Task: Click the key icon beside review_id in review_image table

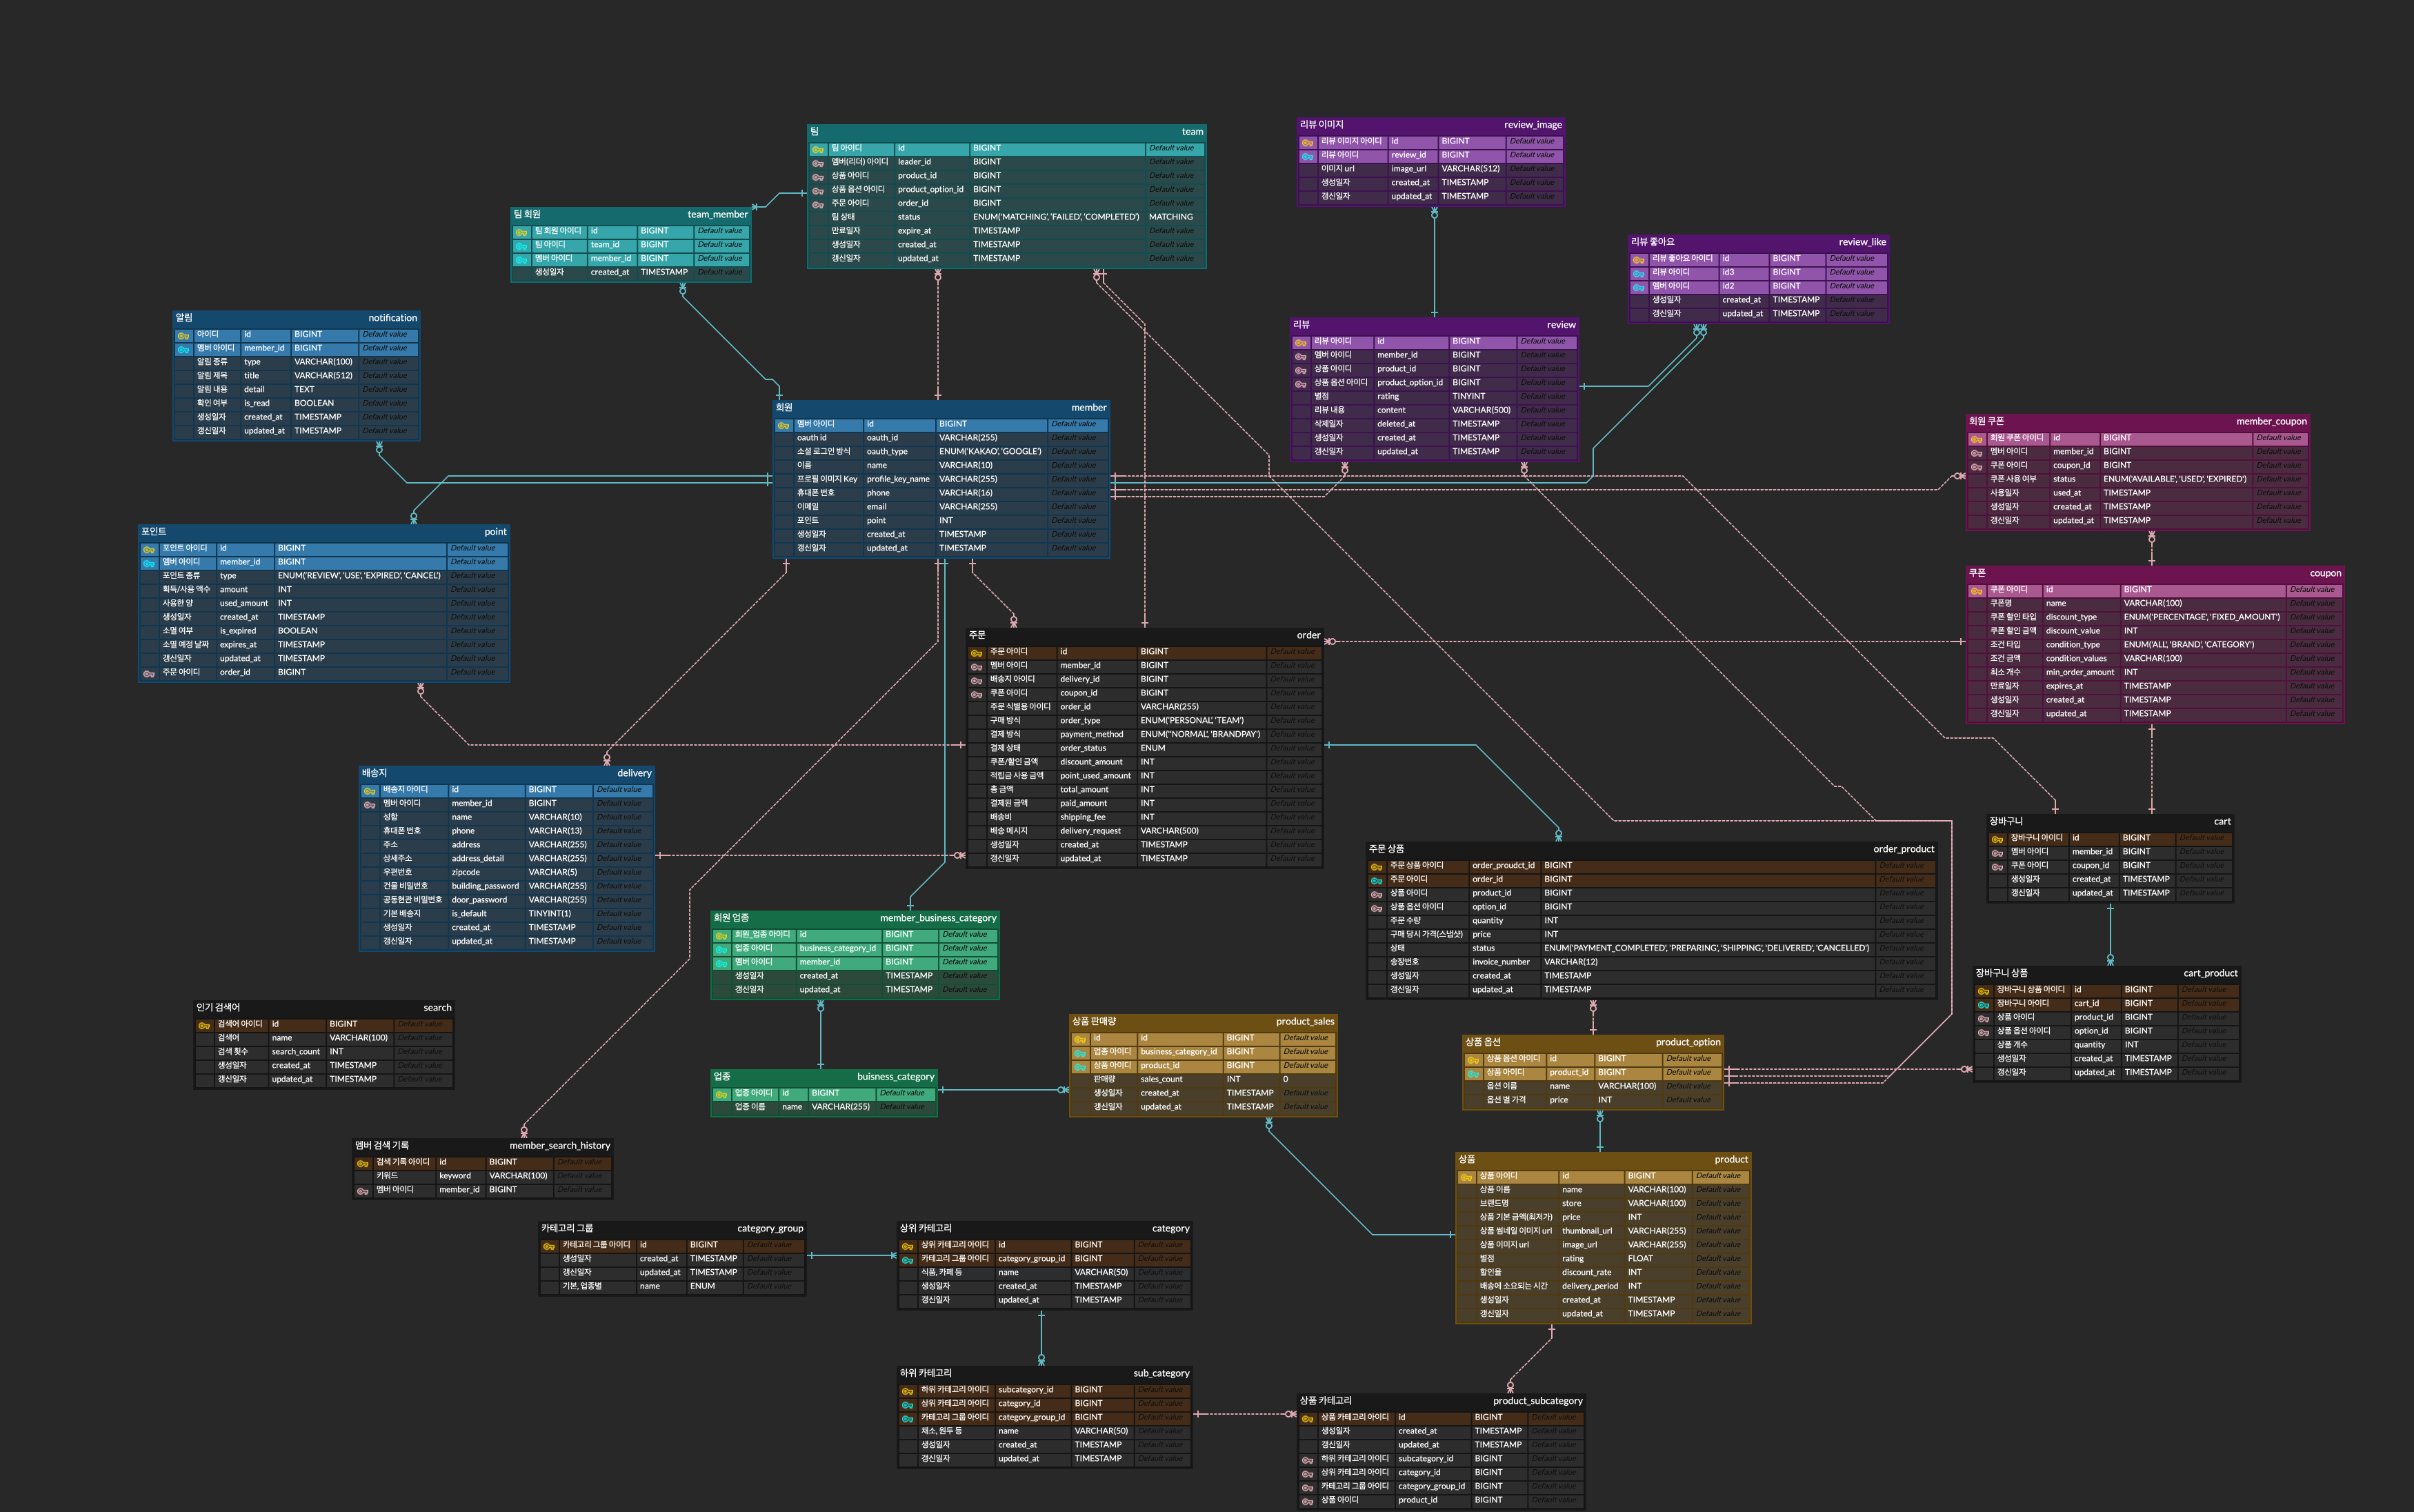Action: tap(1308, 156)
